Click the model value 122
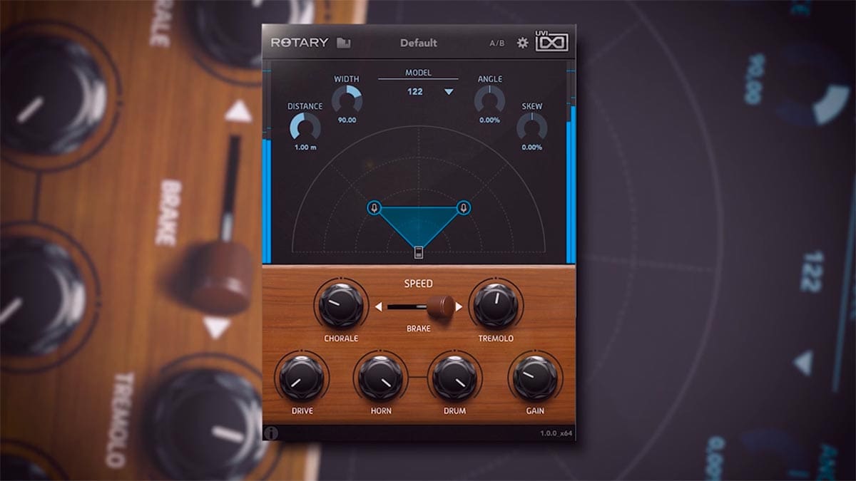Viewport: 856px width, 481px height. tap(415, 92)
